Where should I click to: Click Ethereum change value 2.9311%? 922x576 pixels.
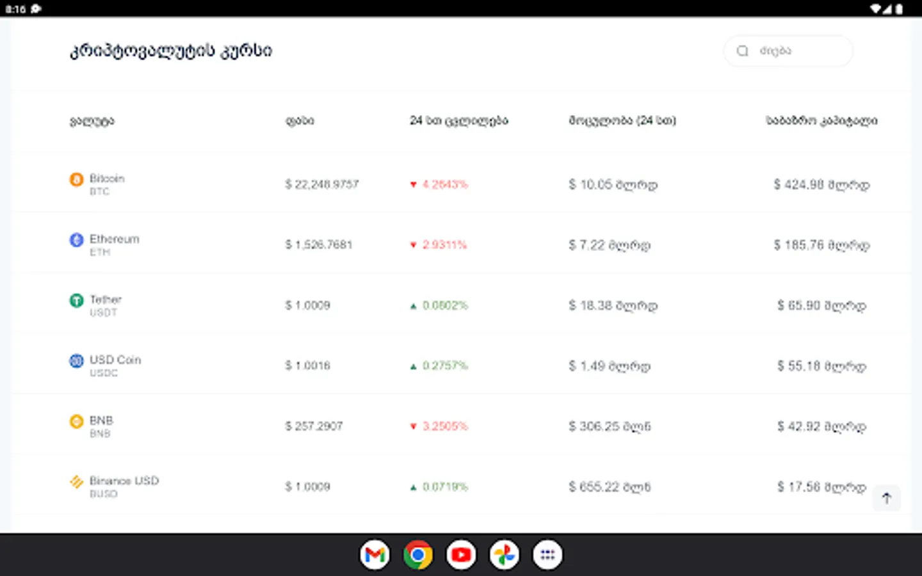point(444,244)
